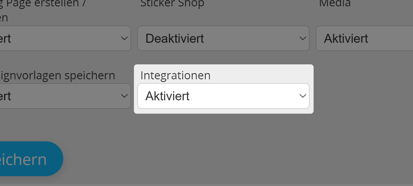Click the blue save button at bottom left
The width and height of the screenshot is (413, 186).
pos(27,159)
